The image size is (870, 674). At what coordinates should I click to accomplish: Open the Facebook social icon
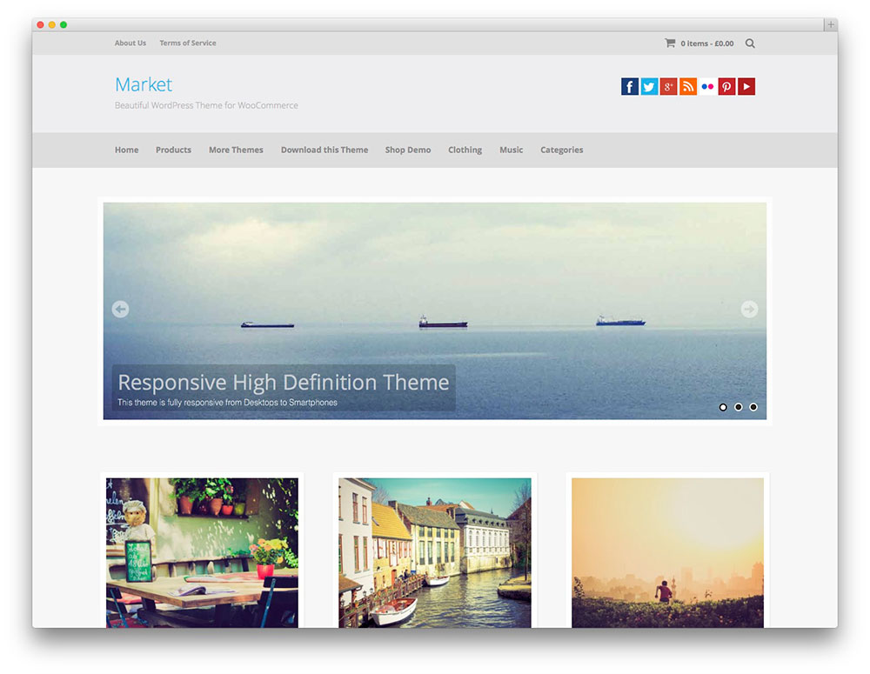[630, 87]
